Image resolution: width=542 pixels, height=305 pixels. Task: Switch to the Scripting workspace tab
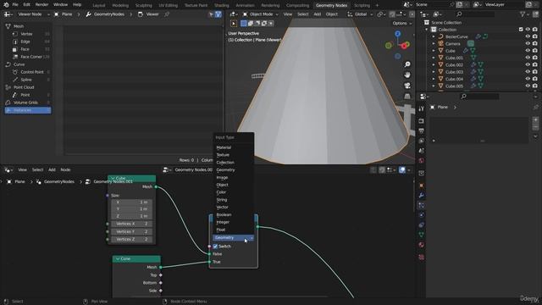[362, 5]
